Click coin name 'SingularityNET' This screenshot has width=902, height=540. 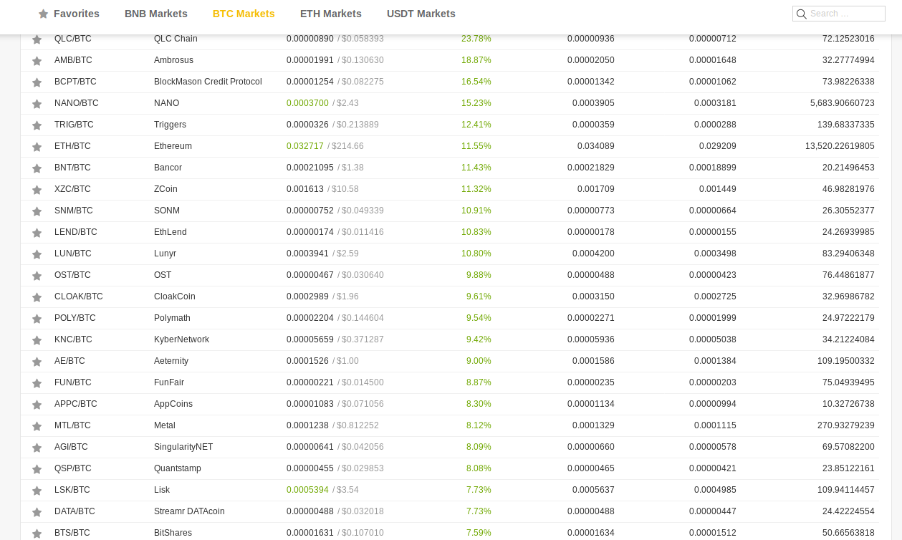pyautogui.click(x=183, y=447)
